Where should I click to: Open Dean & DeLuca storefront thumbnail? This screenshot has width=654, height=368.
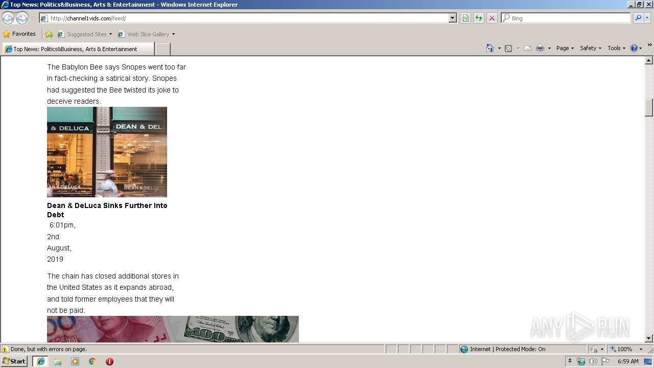107,152
